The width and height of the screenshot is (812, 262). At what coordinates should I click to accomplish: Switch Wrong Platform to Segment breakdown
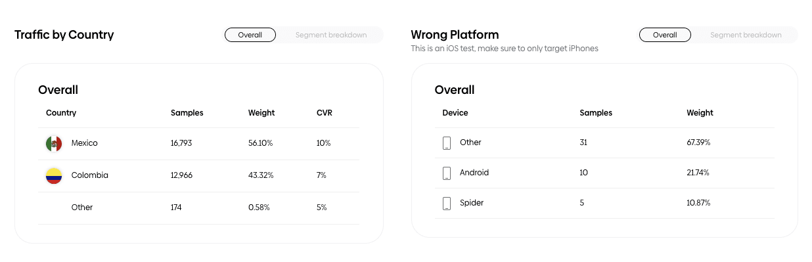746,35
